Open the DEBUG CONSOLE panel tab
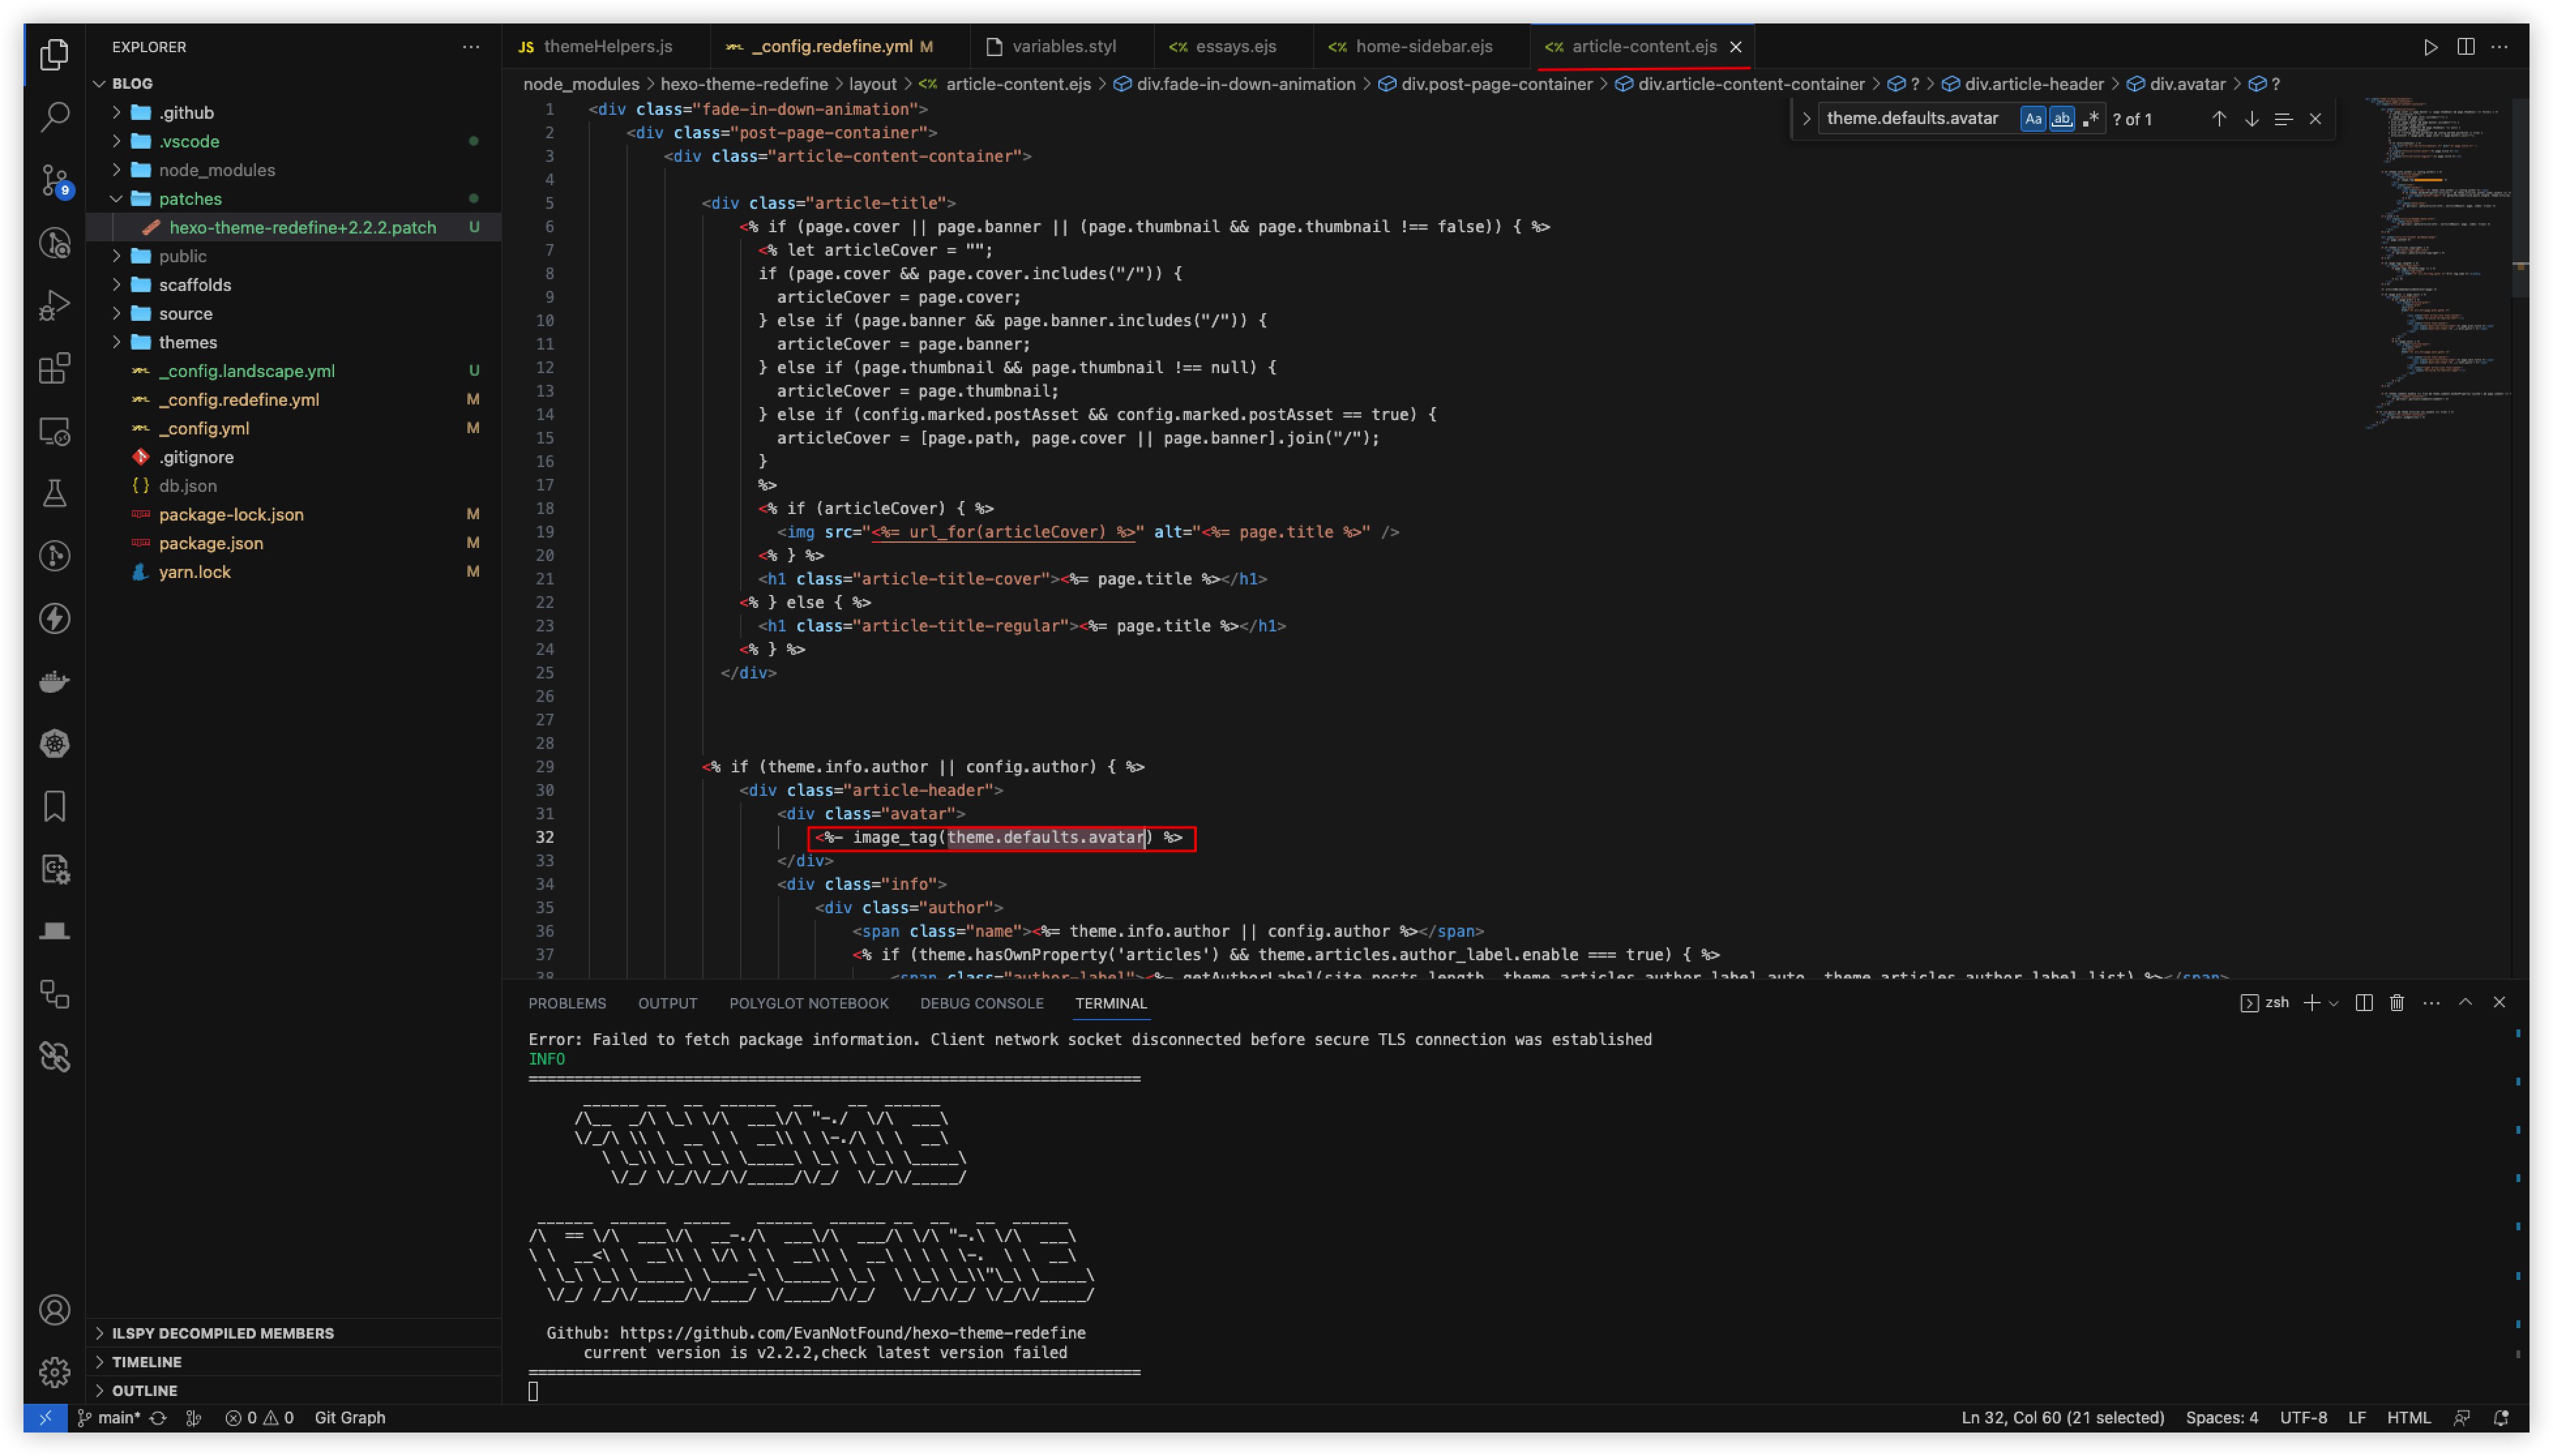This screenshot has height=1456, width=2553. click(x=982, y=1003)
